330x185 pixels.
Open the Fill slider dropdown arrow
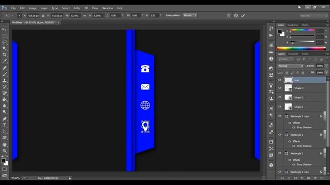pyautogui.click(x=326, y=72)
